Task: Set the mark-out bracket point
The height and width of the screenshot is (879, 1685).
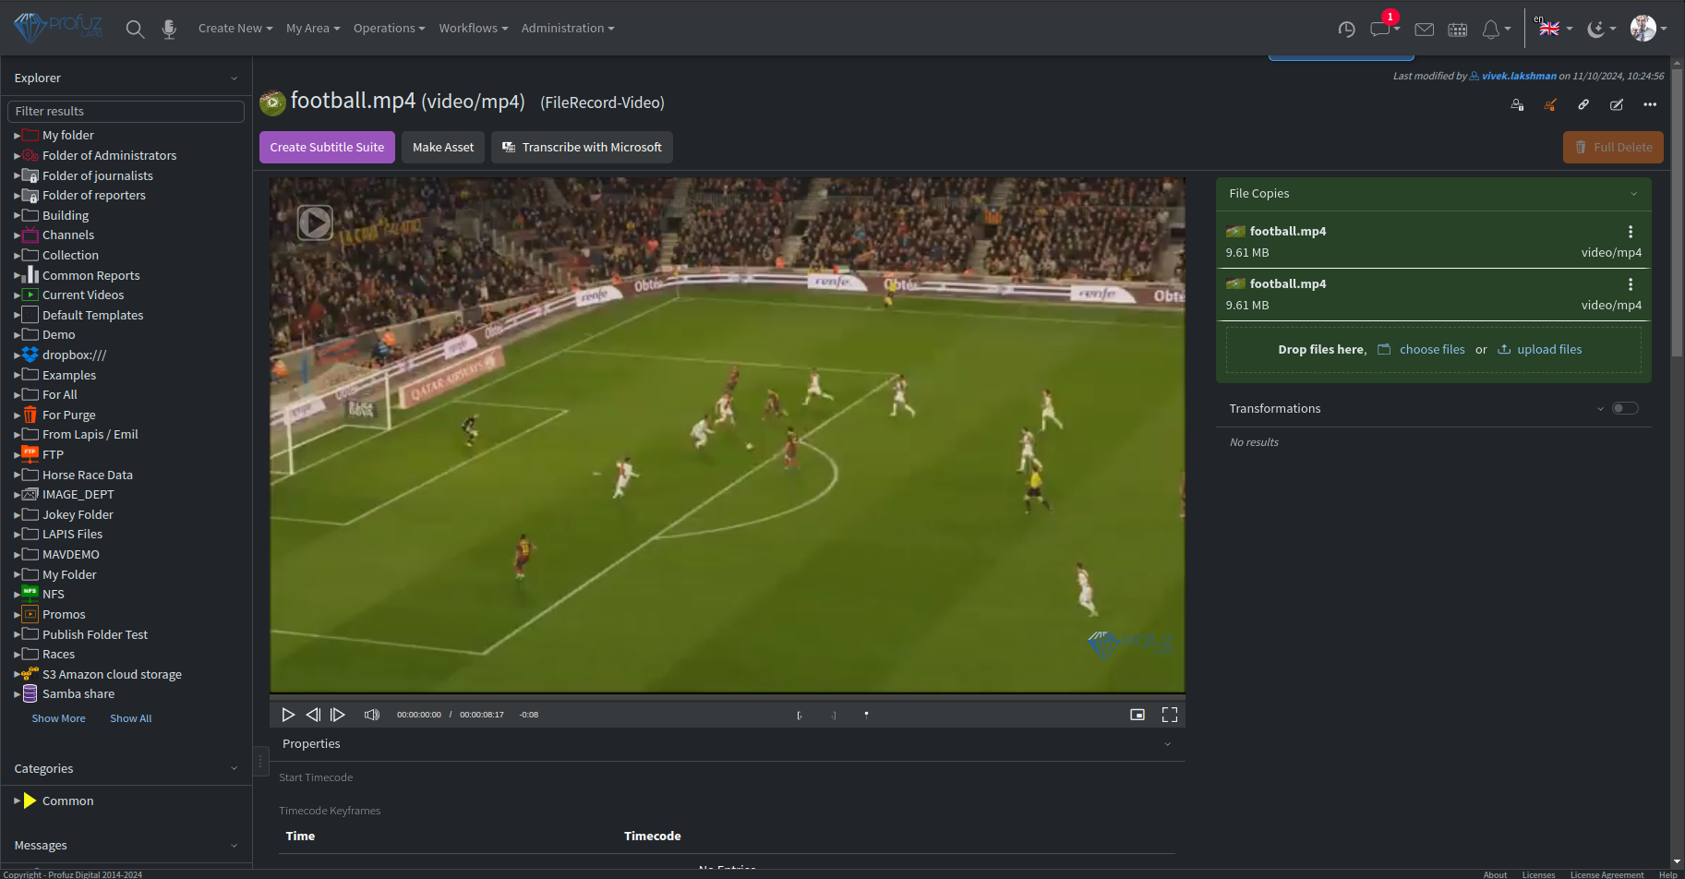Action: (834, 716)
